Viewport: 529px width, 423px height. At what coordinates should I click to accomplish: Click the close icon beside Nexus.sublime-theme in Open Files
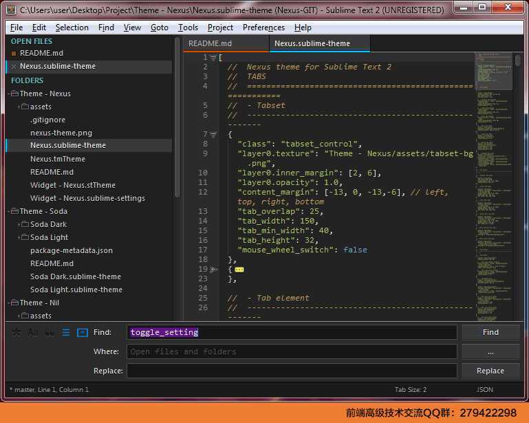pos(13,67)
